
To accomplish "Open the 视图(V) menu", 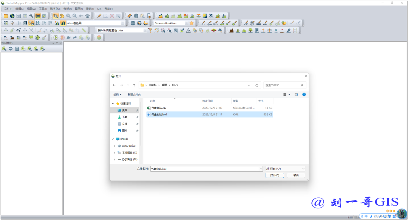I will tap(31, 9).
